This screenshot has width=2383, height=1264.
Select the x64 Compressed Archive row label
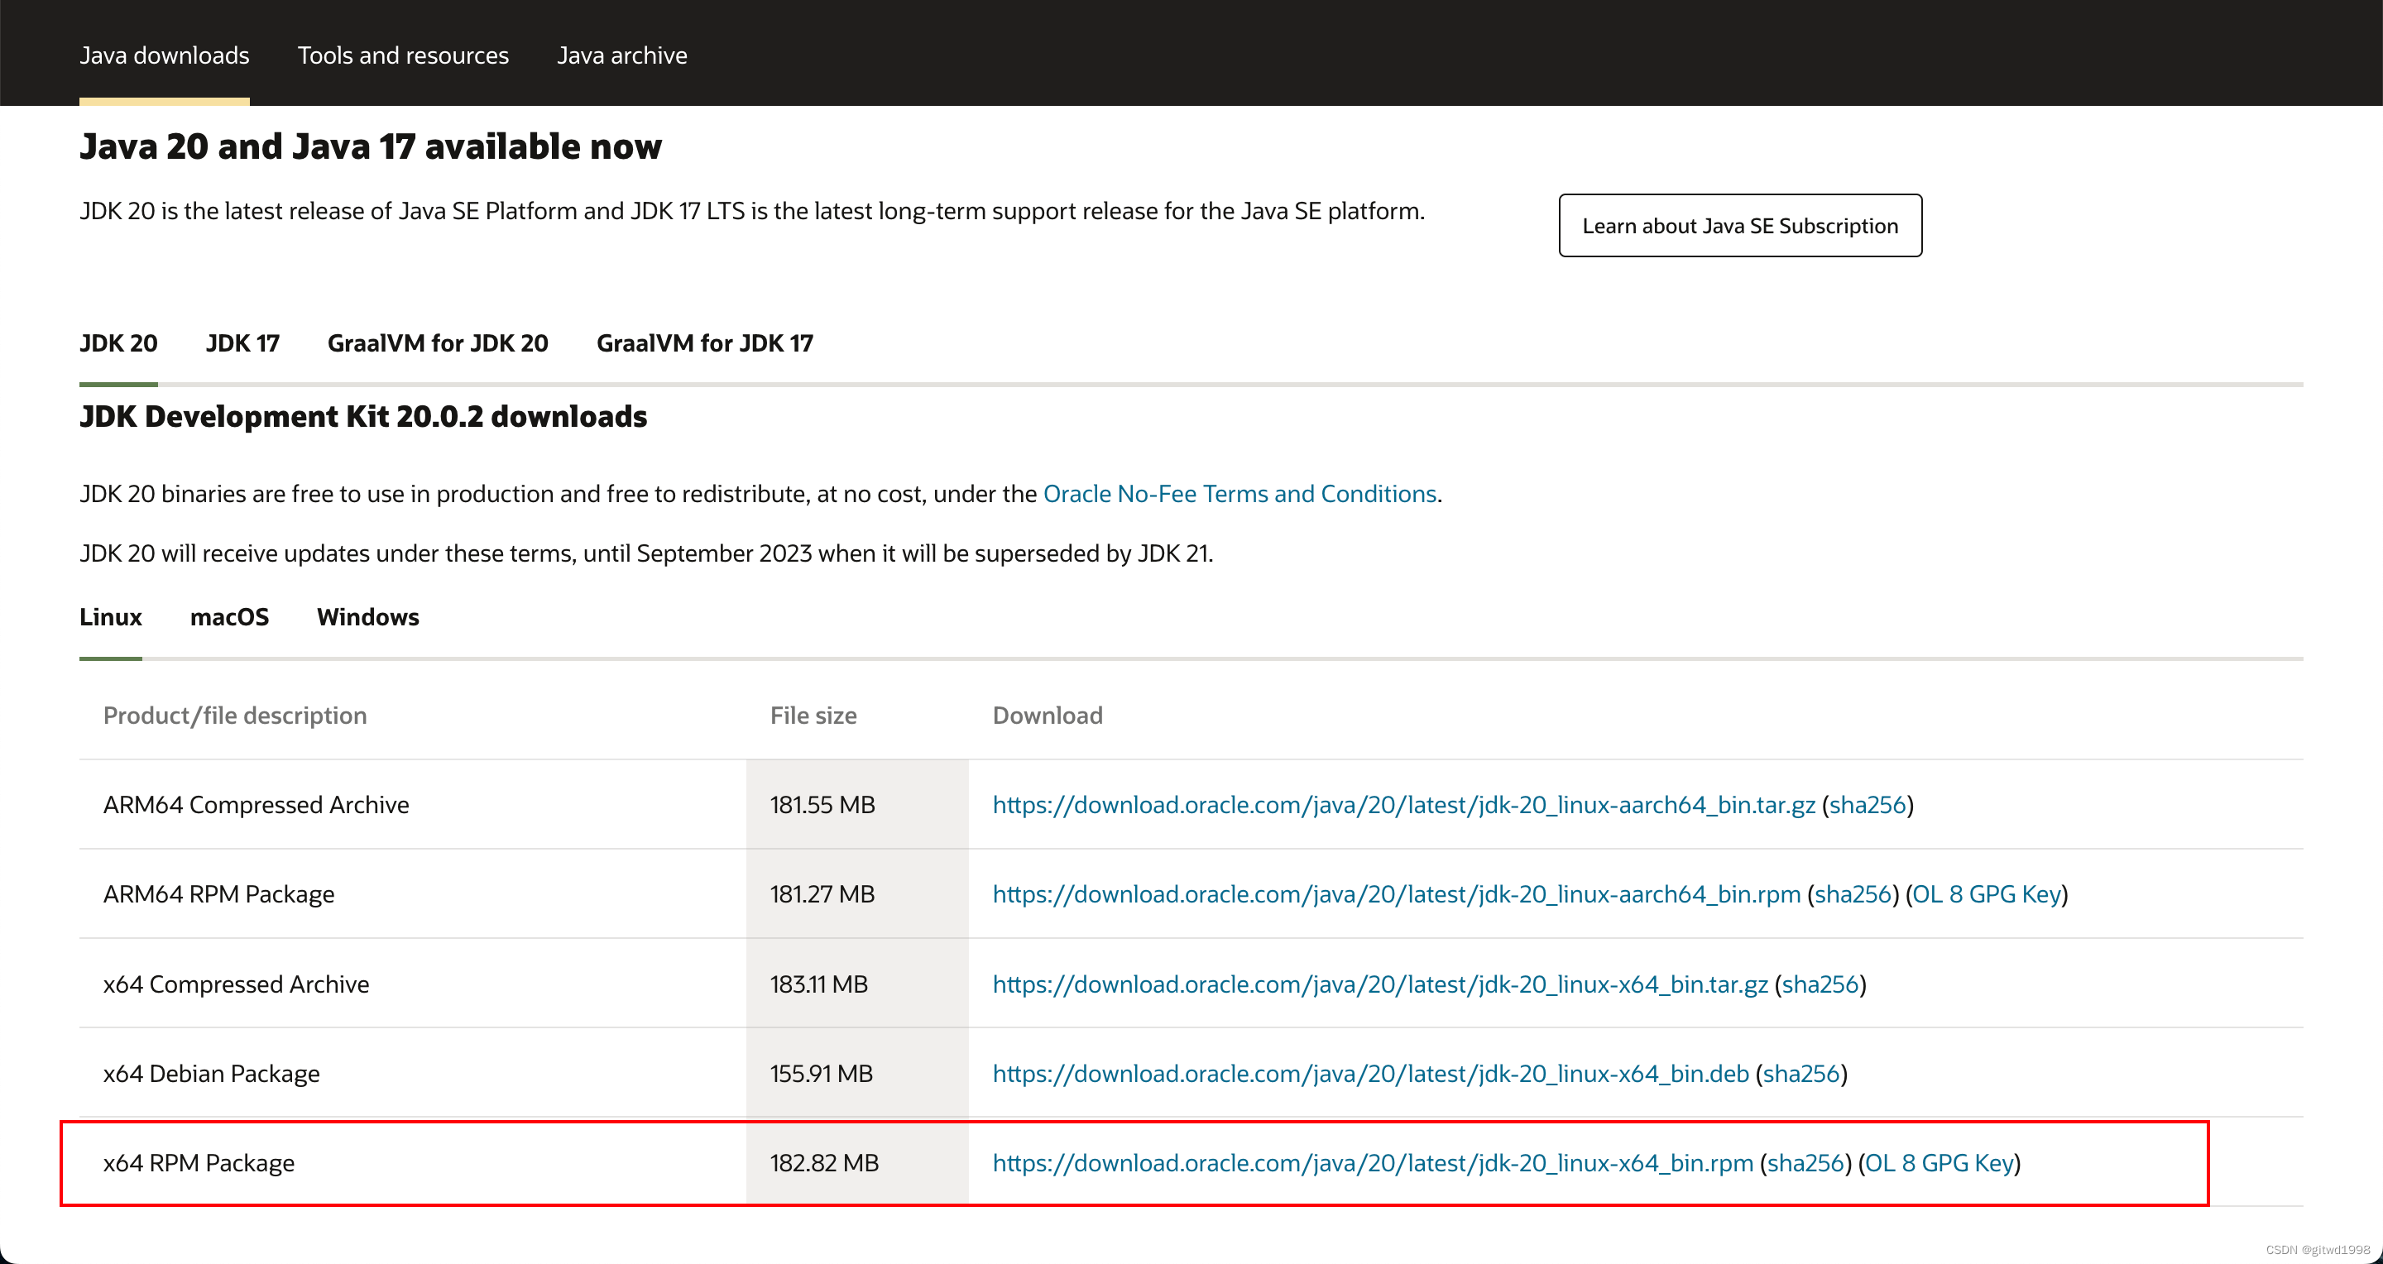click(x=236, y=984)
